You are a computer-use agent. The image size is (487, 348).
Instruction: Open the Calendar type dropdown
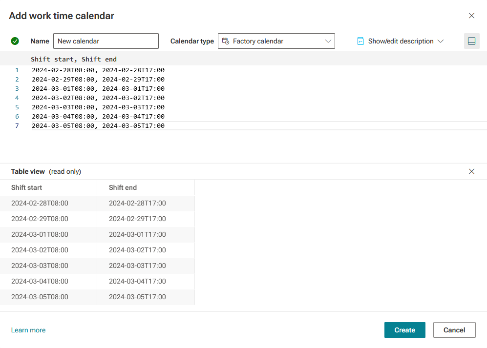tap(276, 41)
